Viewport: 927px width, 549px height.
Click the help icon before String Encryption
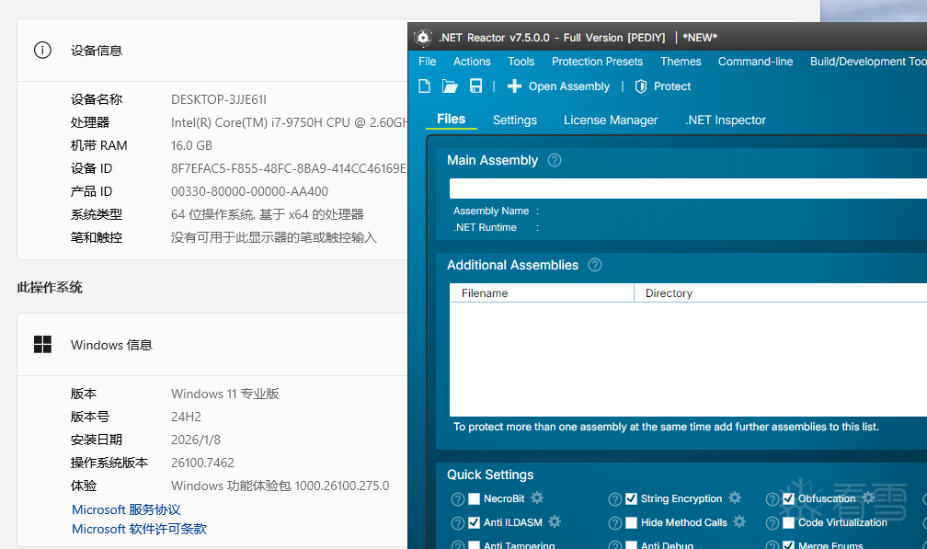click(x=615, y=499)
